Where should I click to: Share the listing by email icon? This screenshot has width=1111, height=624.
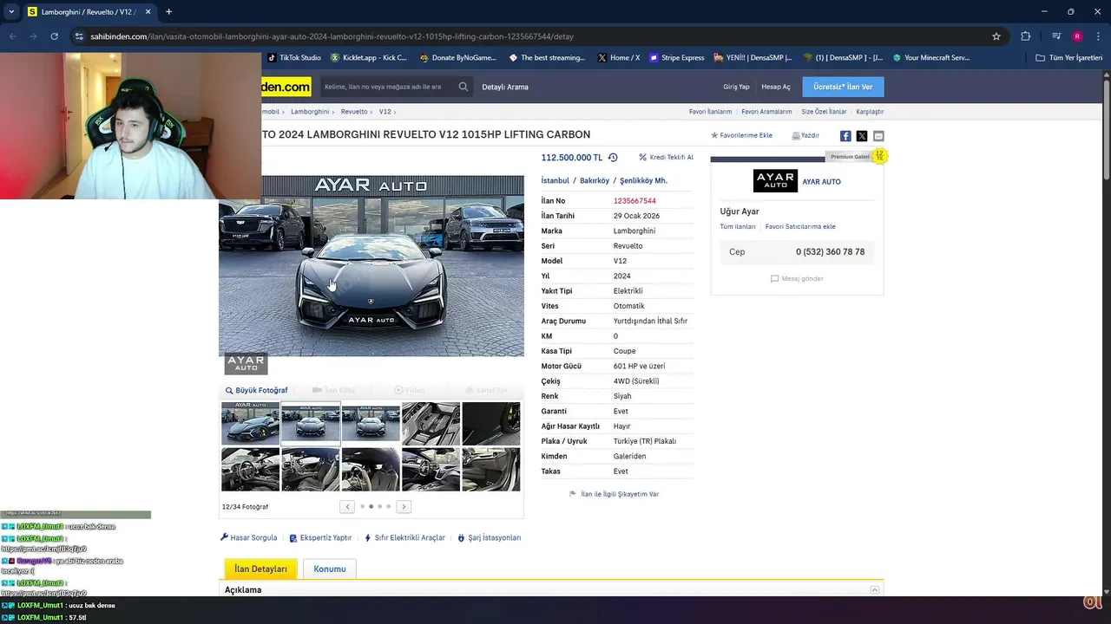(878, 136)
